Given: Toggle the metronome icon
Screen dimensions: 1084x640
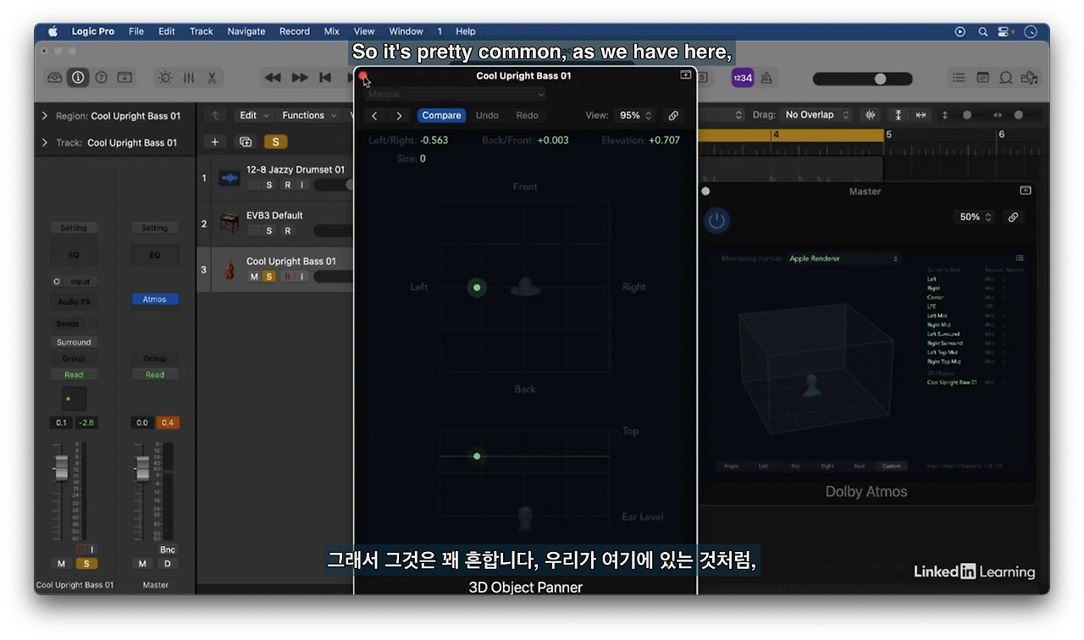Looking at the screenshot, I should (x=766, y=77).
